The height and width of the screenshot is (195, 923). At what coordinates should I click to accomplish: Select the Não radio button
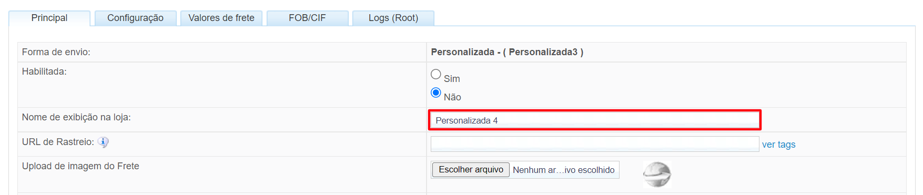click(x=435, y=93)
